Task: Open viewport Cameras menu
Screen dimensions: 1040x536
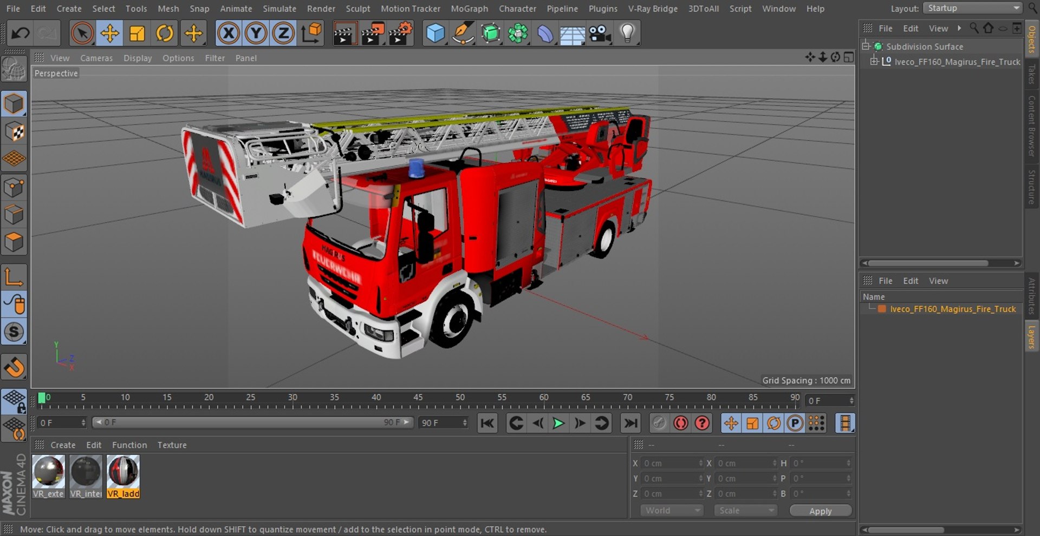Action: (x=96, y=58)
